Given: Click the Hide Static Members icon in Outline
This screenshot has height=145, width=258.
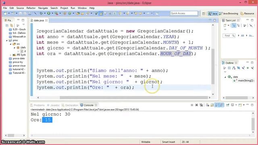Looking at the screenshot, I should pyautogui.click(x=243, y=68).
